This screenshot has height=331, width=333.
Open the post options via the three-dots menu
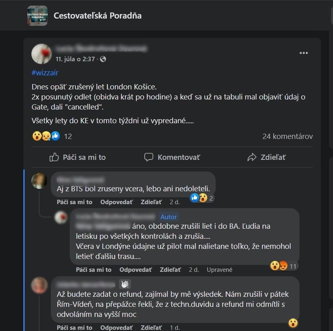[x=304, y=53]
